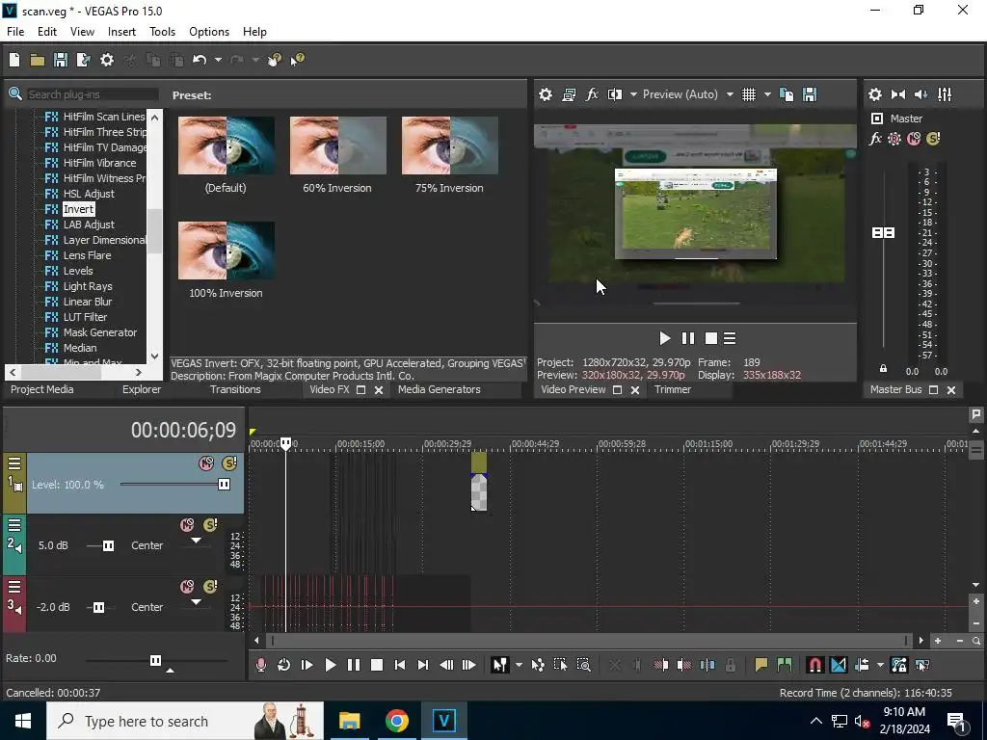Open automation dropdown arrow on track 2

[x=196, y=541]
